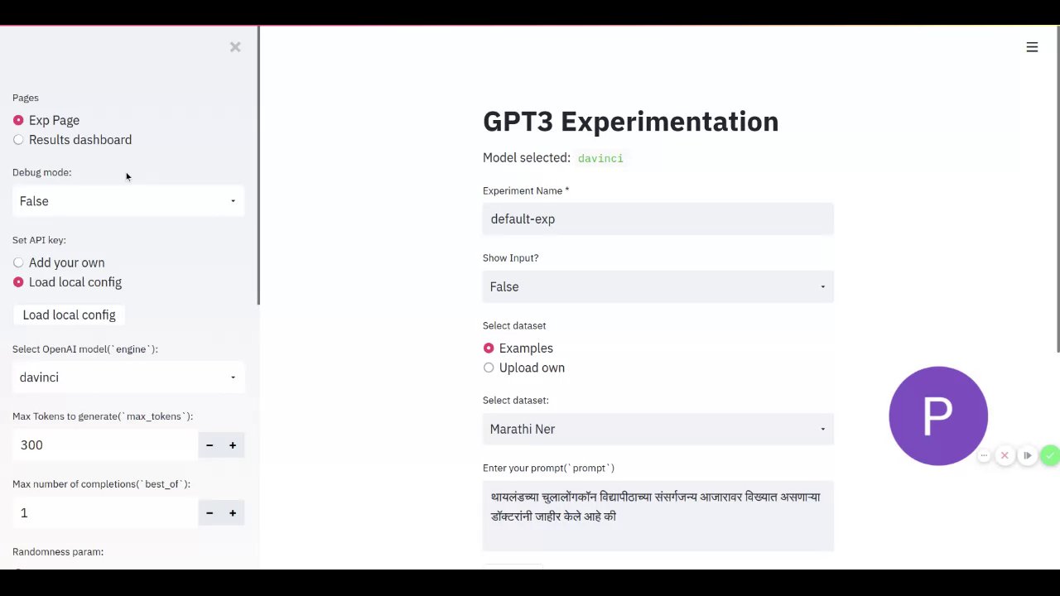Screen dimensions: 1060x596
Task: Click the Experiment Name input field
Action: tap(658, 219)
